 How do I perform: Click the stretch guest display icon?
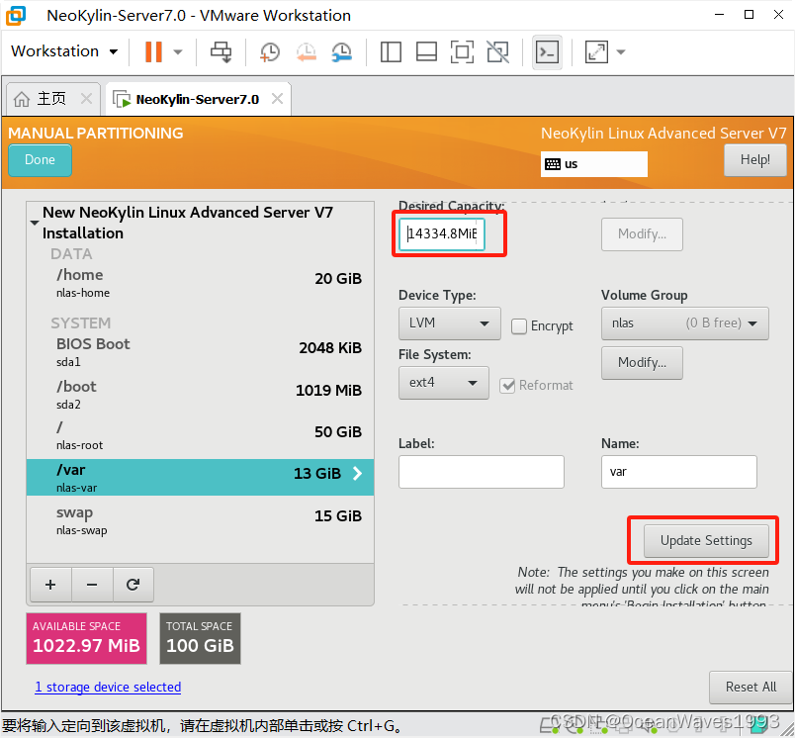click(596, 51)
